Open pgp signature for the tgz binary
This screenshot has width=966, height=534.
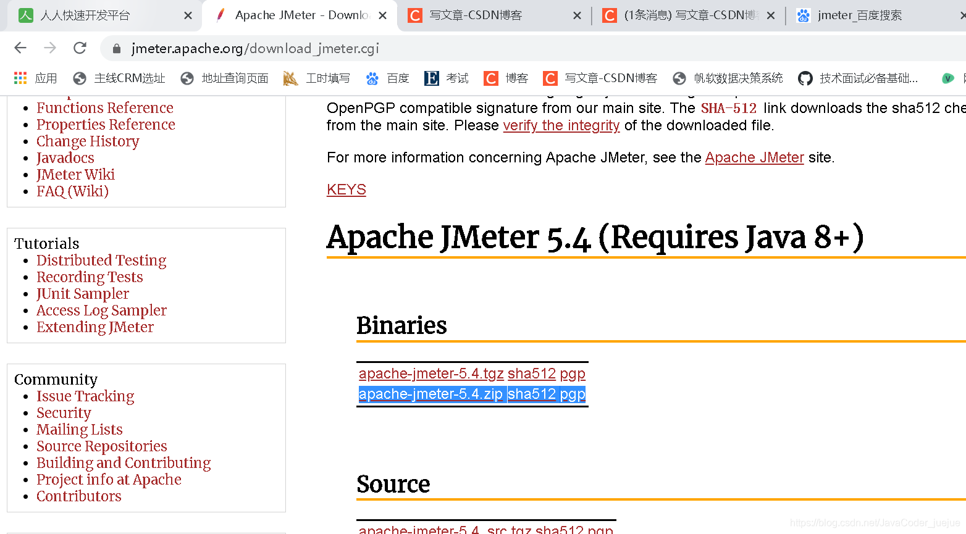[x=573, y=374]
